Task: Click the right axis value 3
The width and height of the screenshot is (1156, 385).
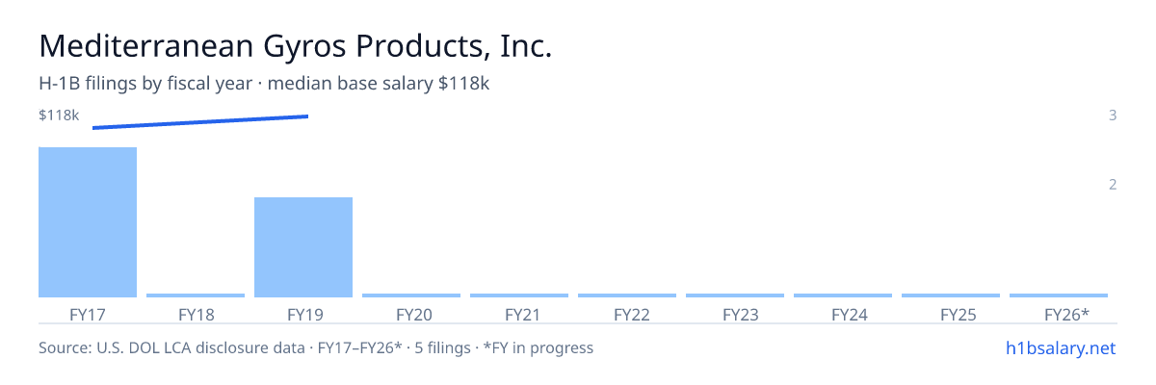Action: coord(1113,115)
